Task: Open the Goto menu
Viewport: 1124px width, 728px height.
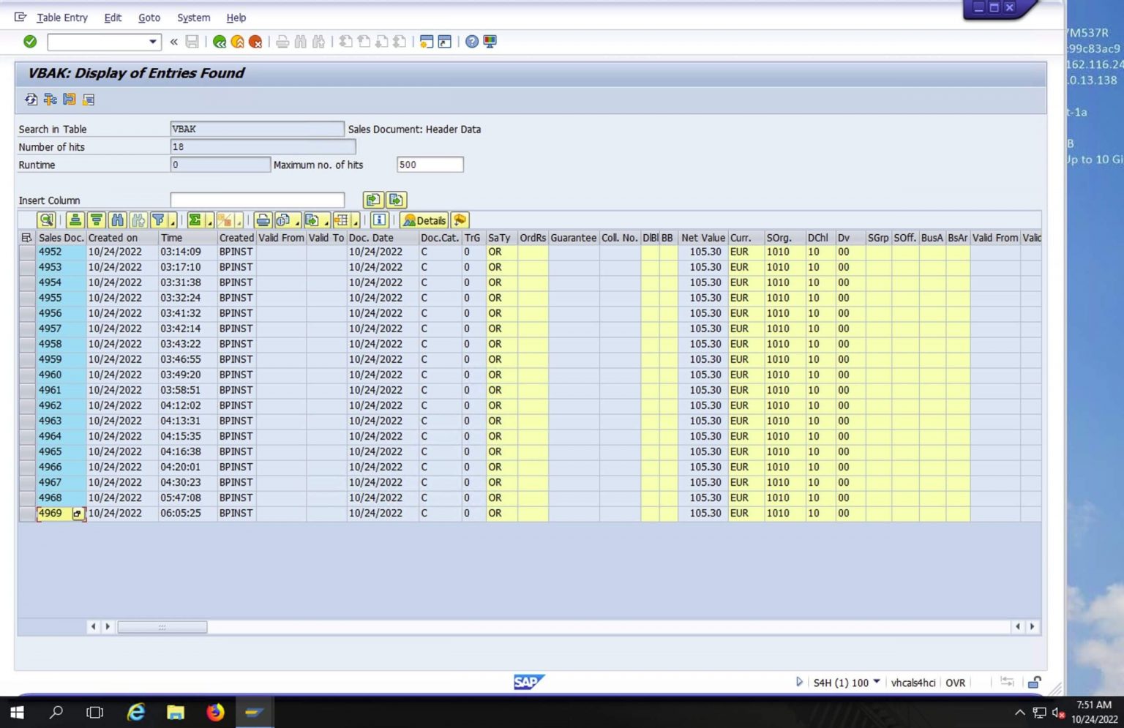Action: [x=149, y=18]
